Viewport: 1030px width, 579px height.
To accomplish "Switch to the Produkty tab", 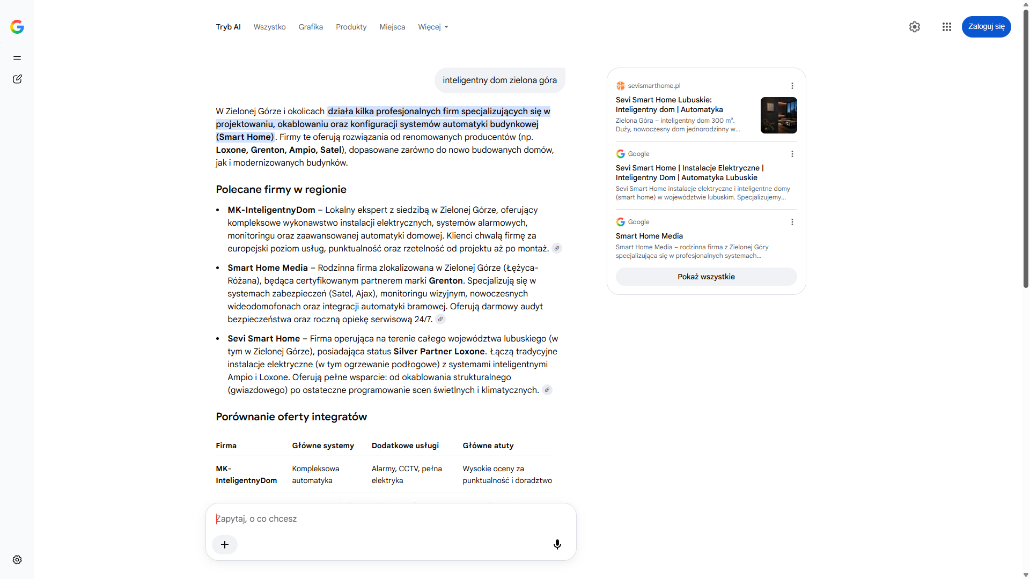I will pos(351,27).
